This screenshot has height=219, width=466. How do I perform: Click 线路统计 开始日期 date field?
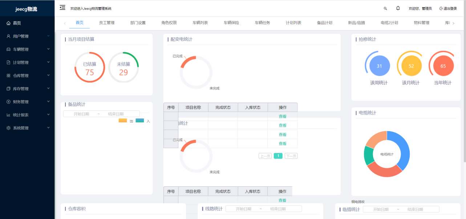[x=243, y=209]
